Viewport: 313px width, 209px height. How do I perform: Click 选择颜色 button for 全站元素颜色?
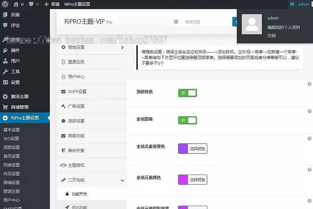pos(198,180)
